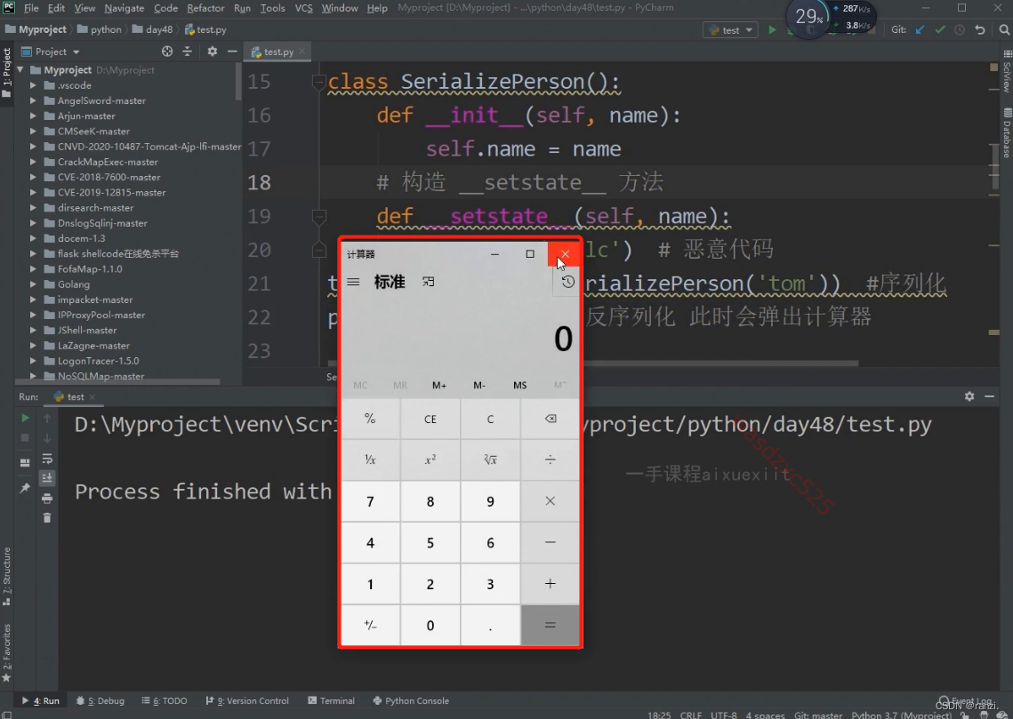Image resolution: width=1013 pixels, height=719 pixels.
Task: Click the Project tree vertical scrollbar
Action: [x=238, y=82]
